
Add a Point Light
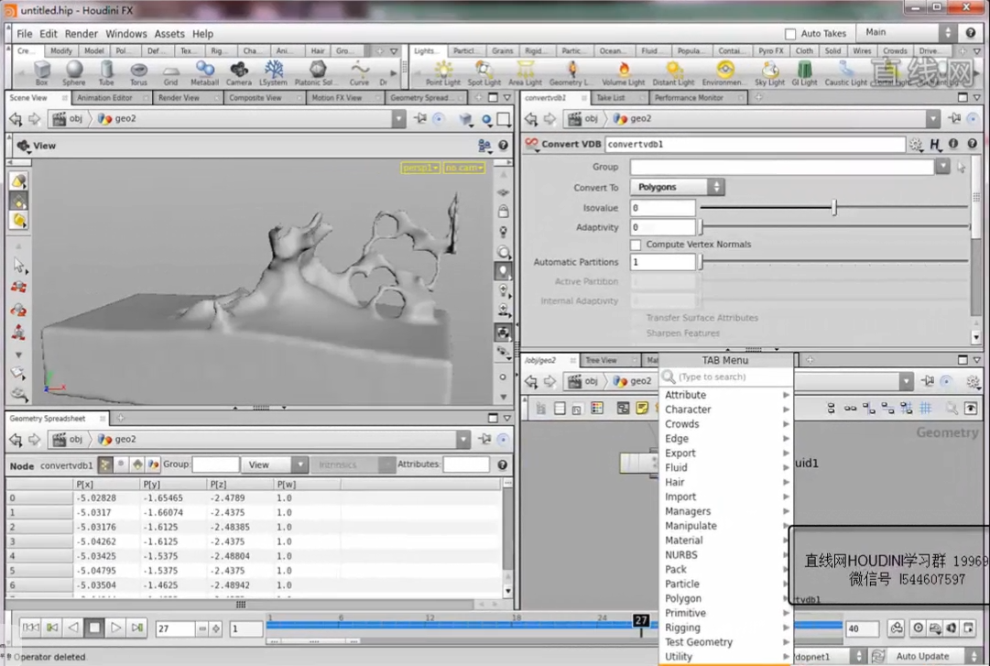[443, 72]
